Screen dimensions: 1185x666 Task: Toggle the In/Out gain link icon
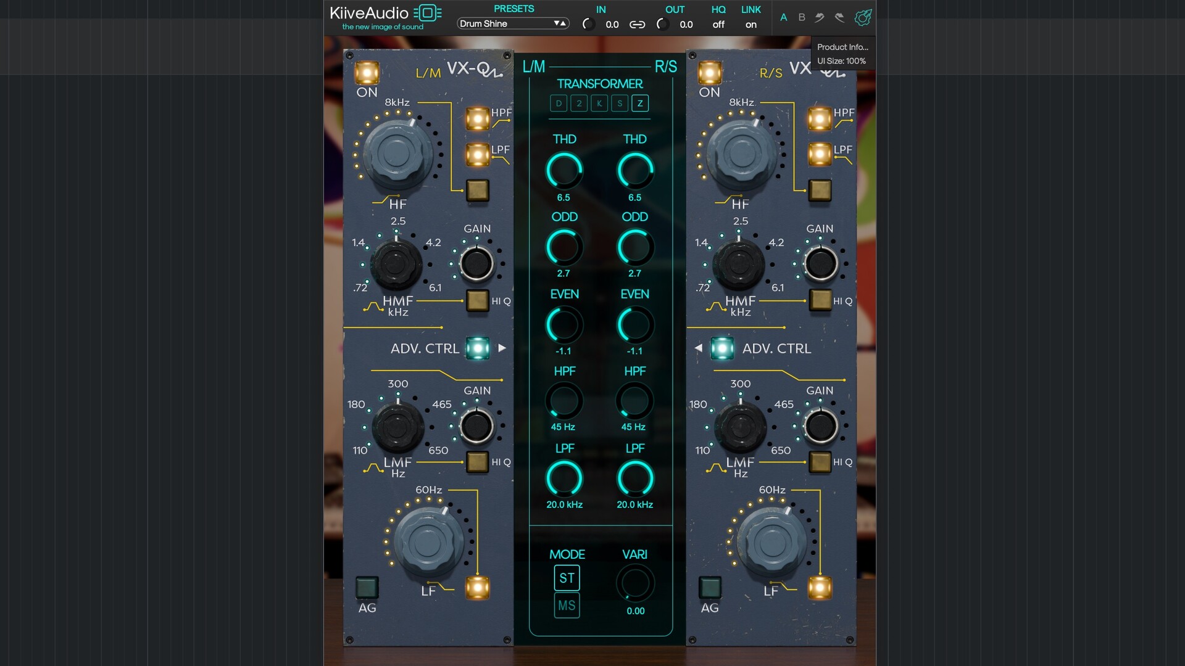[x=637, y=25]
